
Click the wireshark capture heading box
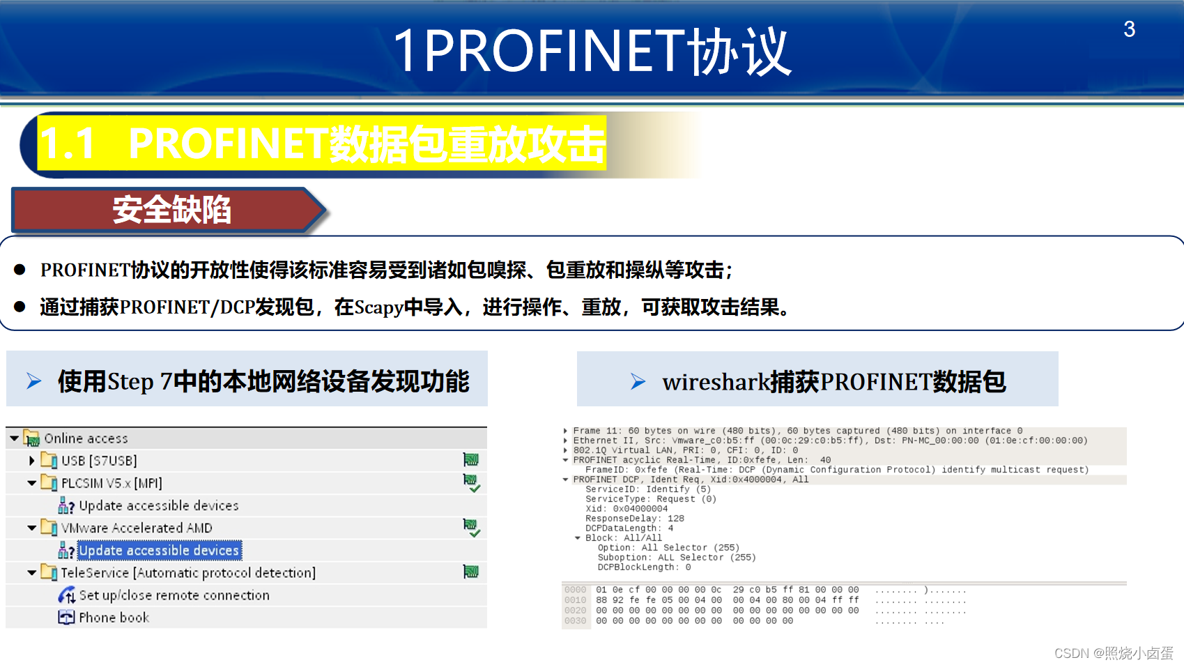point(817,378)
